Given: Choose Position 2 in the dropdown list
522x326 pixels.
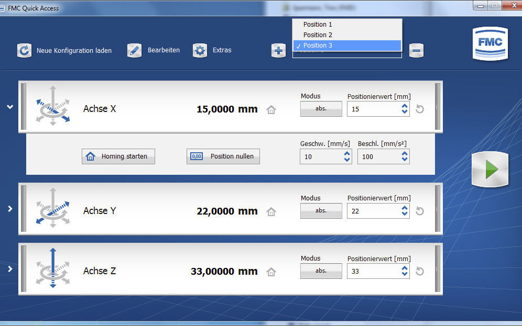Looking at the screenshot, I should tap(318, 35).
